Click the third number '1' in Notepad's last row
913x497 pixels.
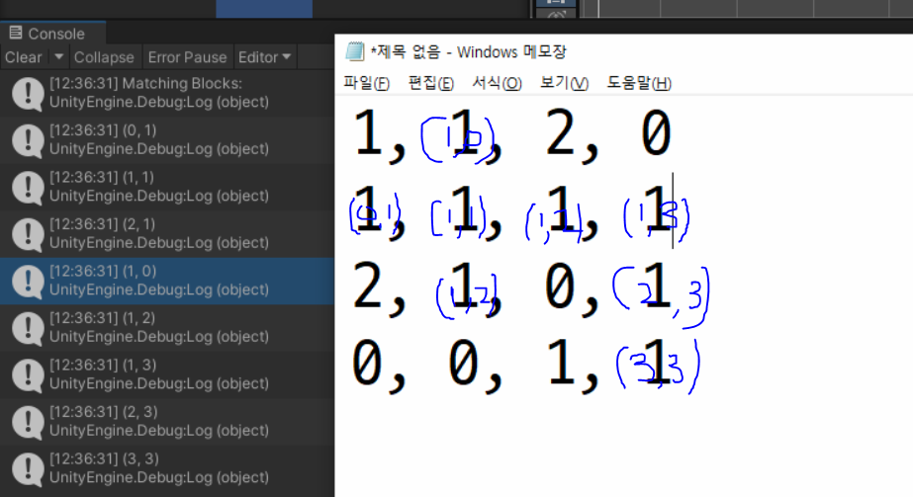click(x=561, y=364)
